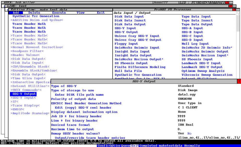Select the inactive CDP/Ensemble Stack step
The width and height of the screenshot is (241, 147).
(x=30, y=67)
